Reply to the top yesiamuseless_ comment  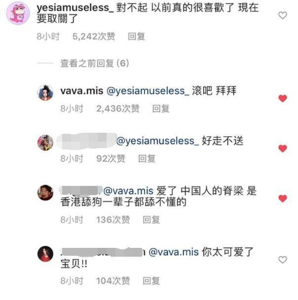point(137,36)
